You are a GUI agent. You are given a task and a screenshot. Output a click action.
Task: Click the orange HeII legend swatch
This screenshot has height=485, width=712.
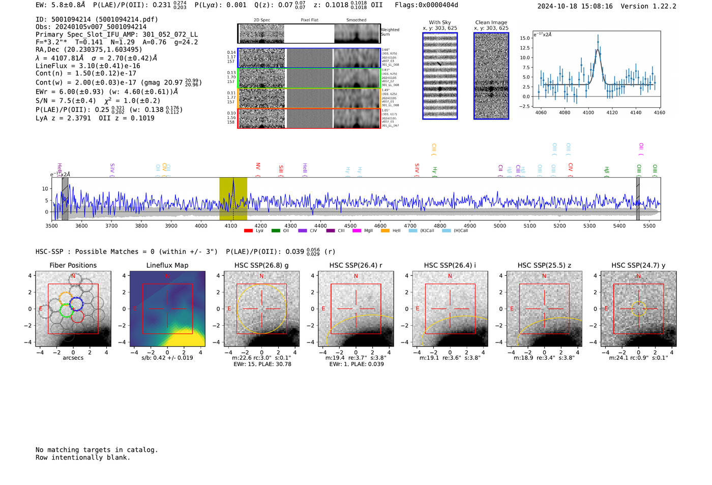pos(385,231)
